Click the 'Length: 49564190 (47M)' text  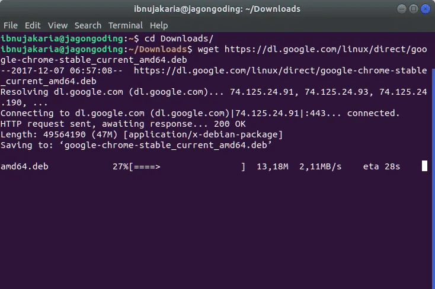[59, 134]
